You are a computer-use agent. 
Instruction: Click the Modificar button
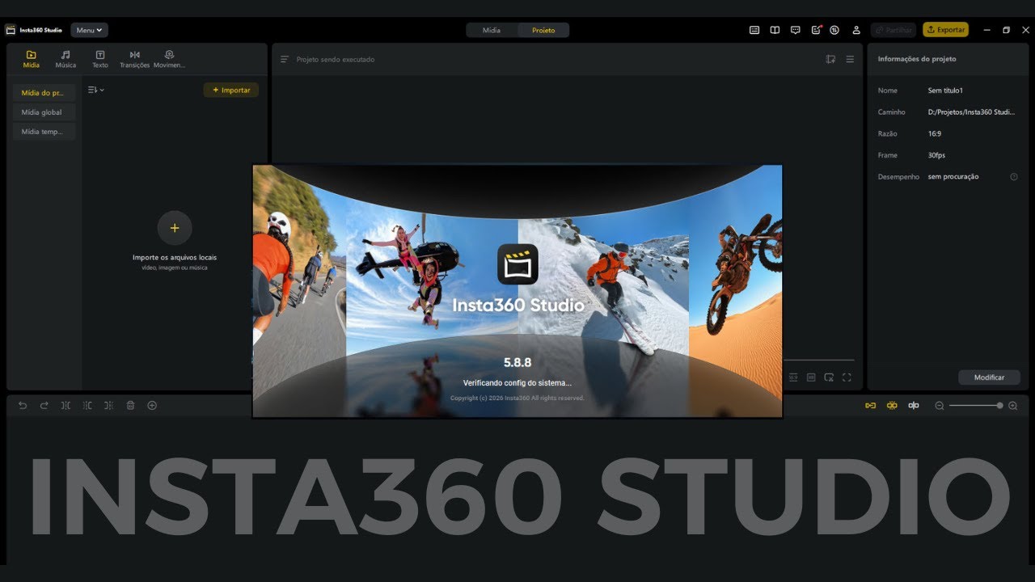point(989,377)
